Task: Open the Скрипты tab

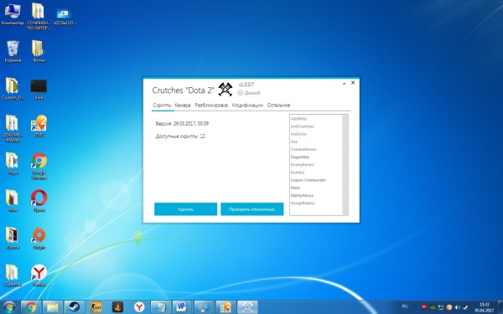Action: [x=162, y=106]
